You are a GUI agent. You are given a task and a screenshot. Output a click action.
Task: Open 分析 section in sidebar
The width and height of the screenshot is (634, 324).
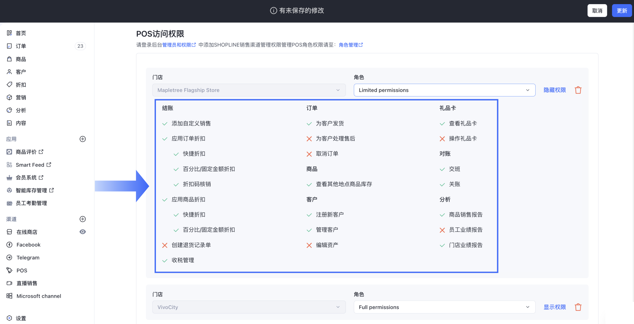coord(21,110)
